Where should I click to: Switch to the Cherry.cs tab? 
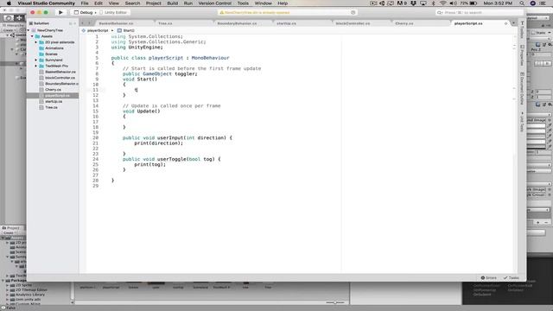pos(404,23)
